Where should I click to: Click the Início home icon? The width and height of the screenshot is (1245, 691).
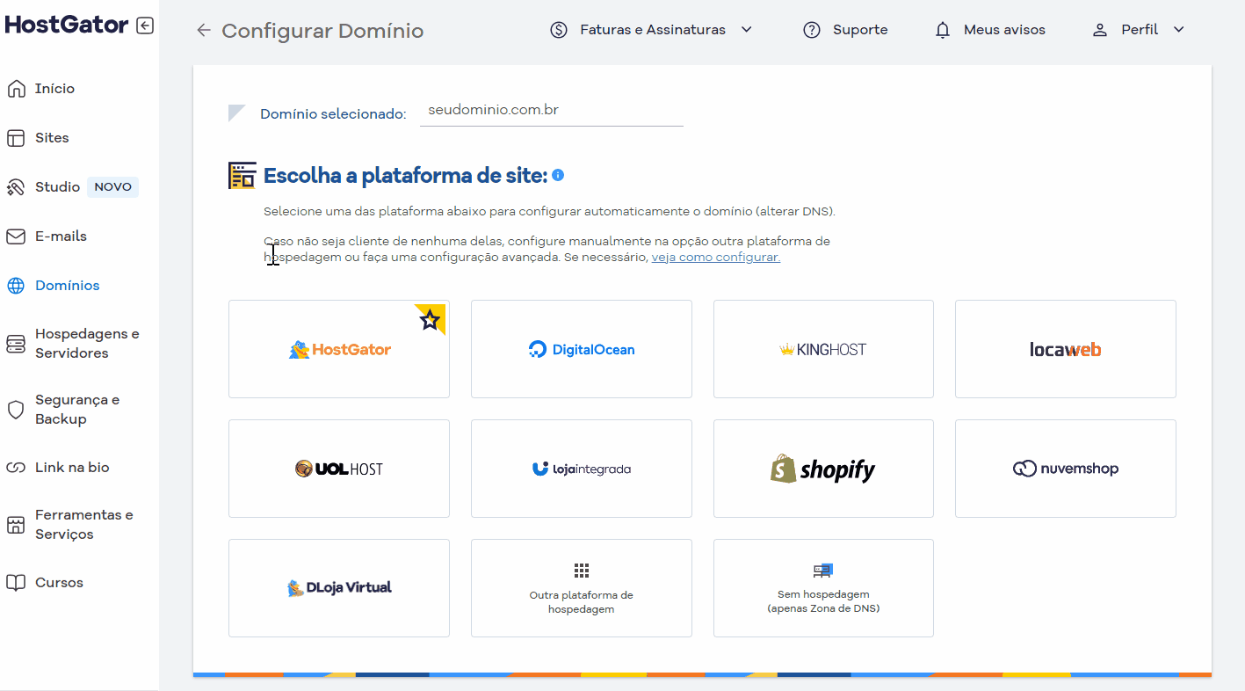tap(16, 89)
